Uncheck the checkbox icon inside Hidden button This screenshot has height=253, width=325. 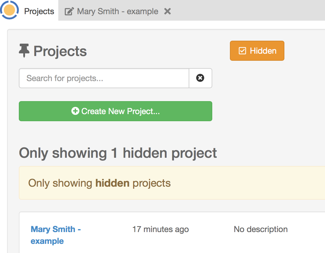click(242, 51)
